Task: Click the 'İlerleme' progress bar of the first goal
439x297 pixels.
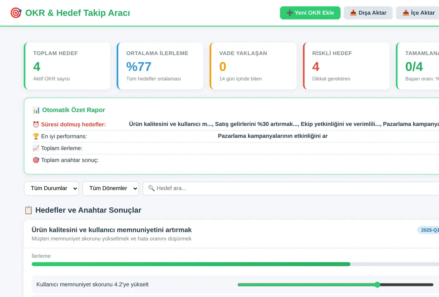Action: 235,264
